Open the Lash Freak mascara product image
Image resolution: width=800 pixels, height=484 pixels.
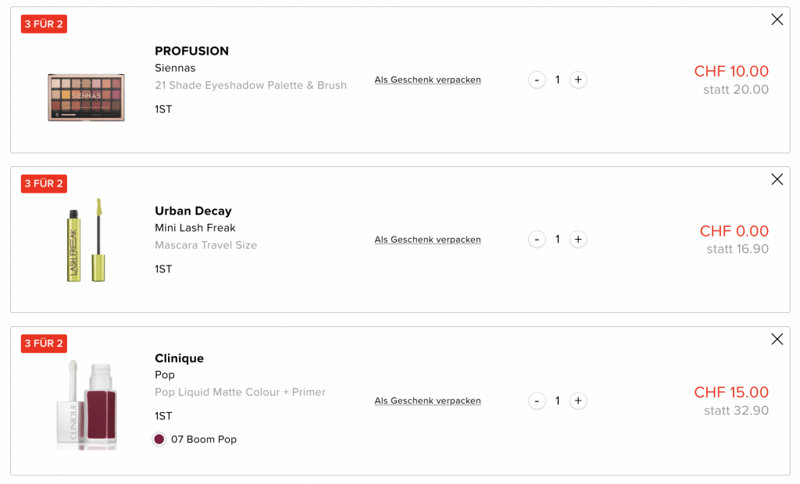pos(86,240)
